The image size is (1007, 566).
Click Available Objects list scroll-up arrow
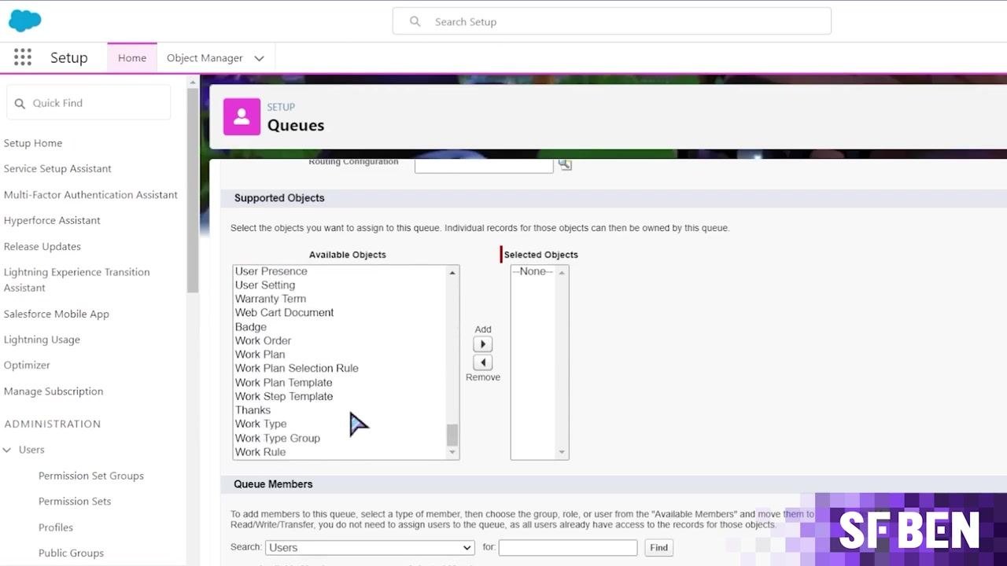click(x=452, y=272)
